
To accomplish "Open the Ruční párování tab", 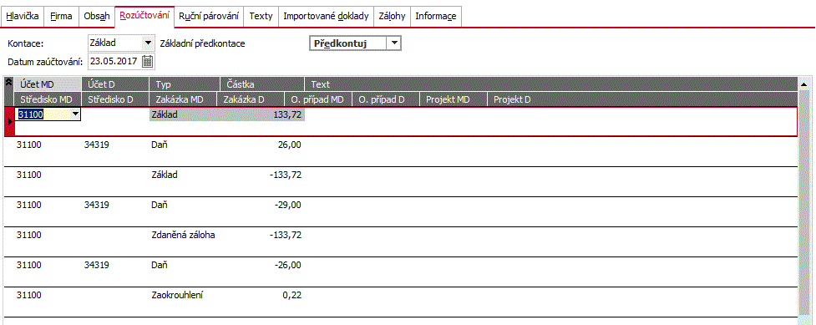I will click(209, 16).
